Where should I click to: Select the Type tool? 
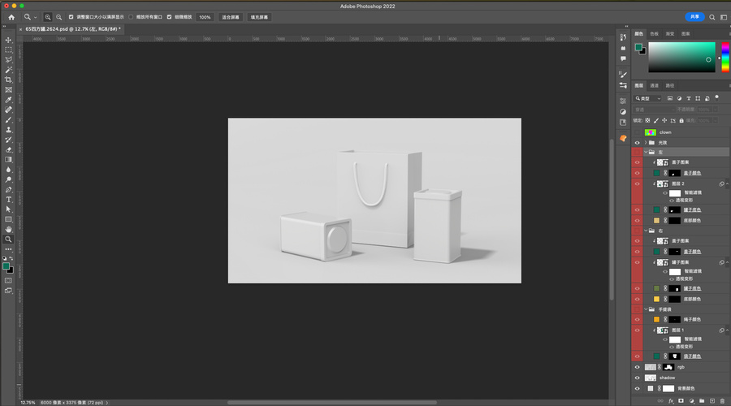click(8, 200)
